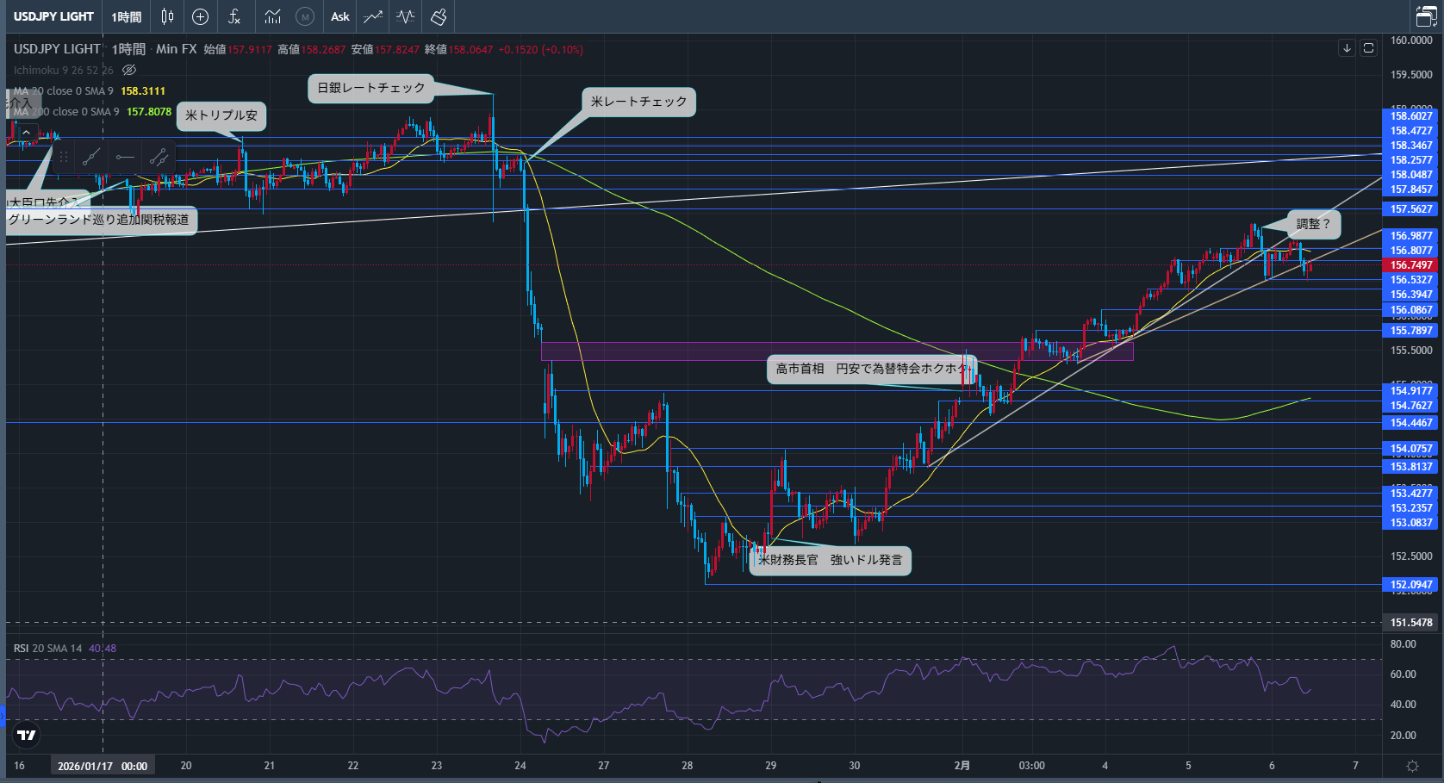Click the chart settings gear at bottom-right

[x=1412, y=765]
